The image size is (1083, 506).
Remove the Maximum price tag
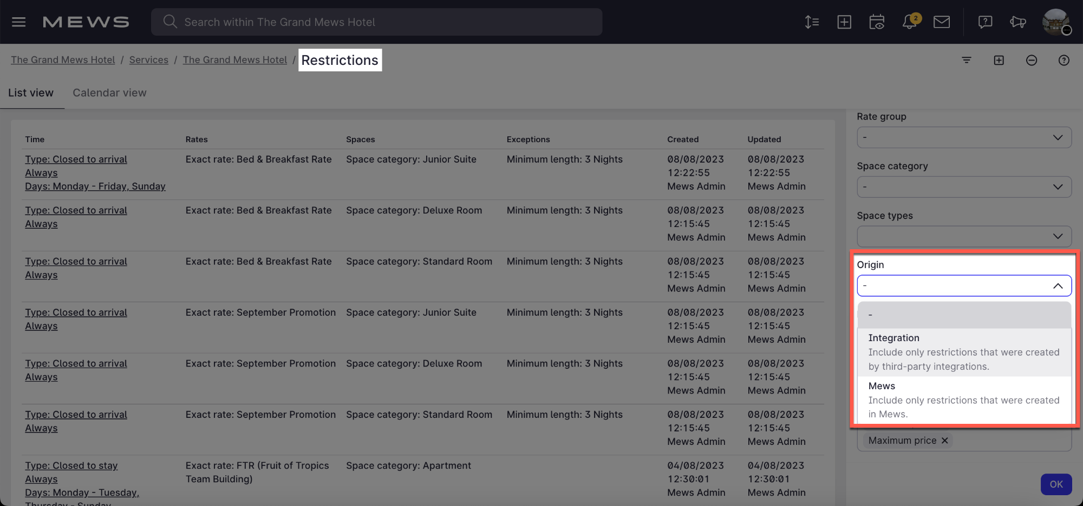pyautogui.click(x=944, y=441)
